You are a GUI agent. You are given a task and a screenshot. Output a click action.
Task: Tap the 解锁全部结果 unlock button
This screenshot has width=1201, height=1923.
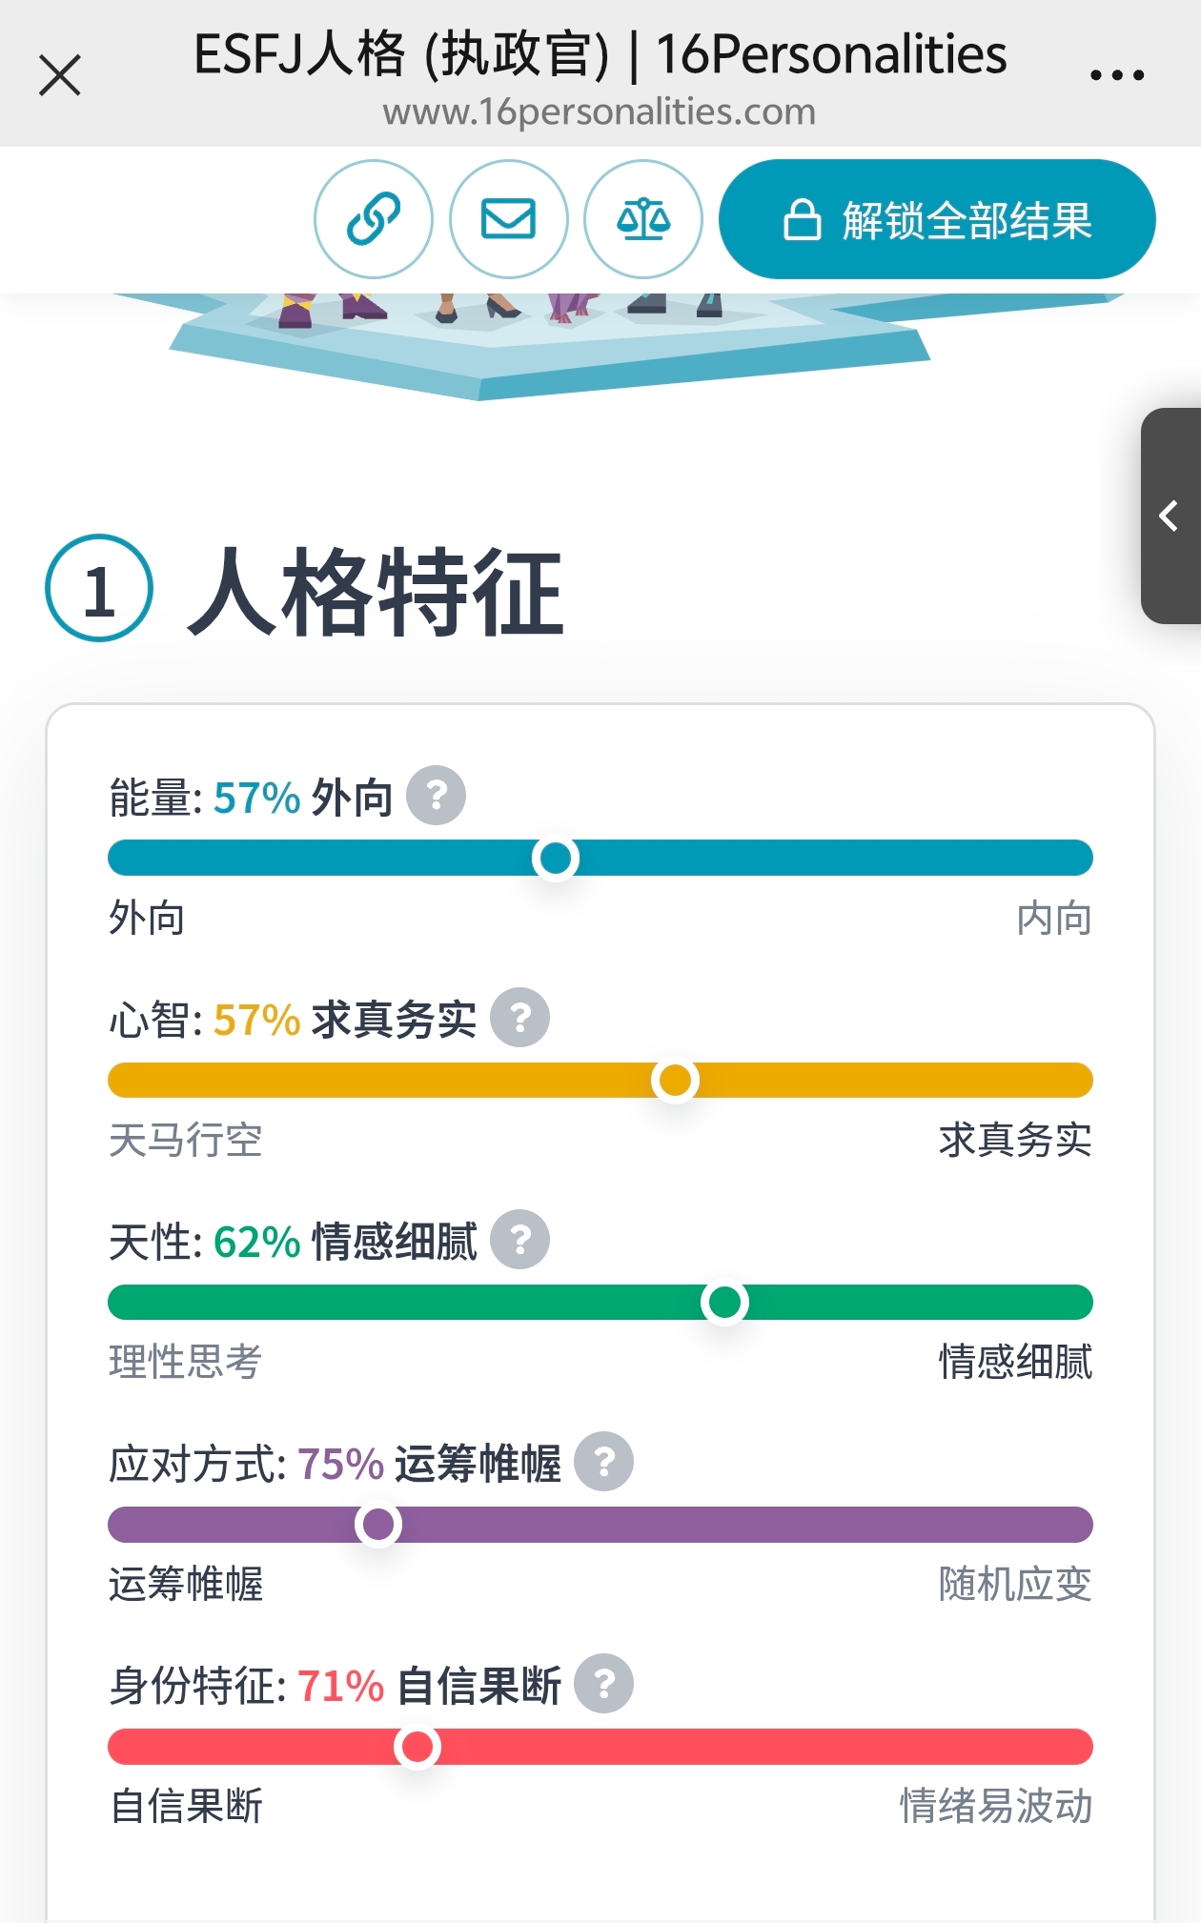(x=937, y=219)
